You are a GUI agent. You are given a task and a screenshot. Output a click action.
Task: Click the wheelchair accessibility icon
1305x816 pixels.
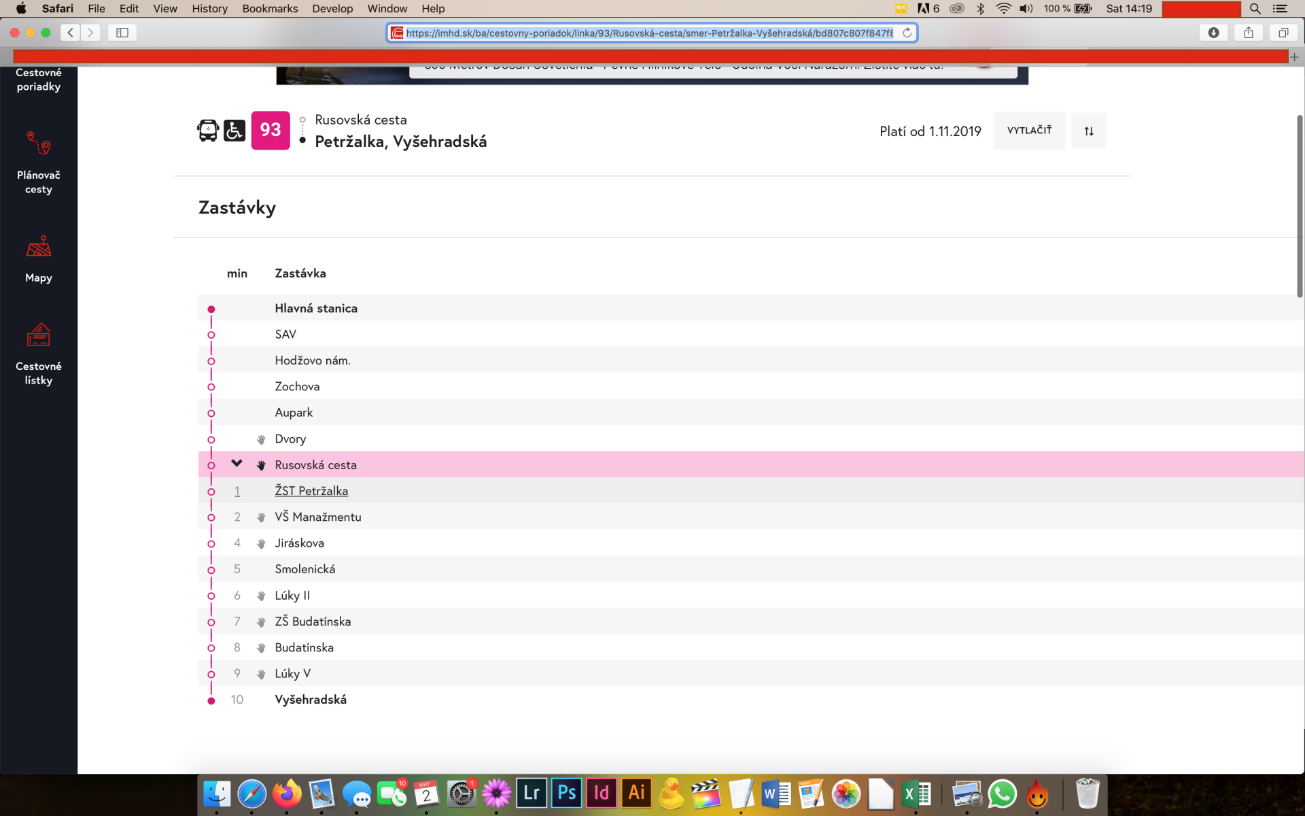234,131
